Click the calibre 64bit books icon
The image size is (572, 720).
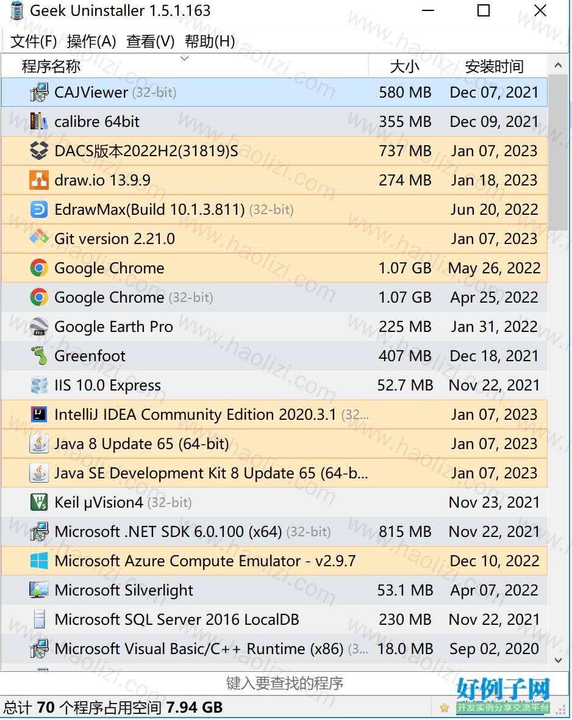39,121
